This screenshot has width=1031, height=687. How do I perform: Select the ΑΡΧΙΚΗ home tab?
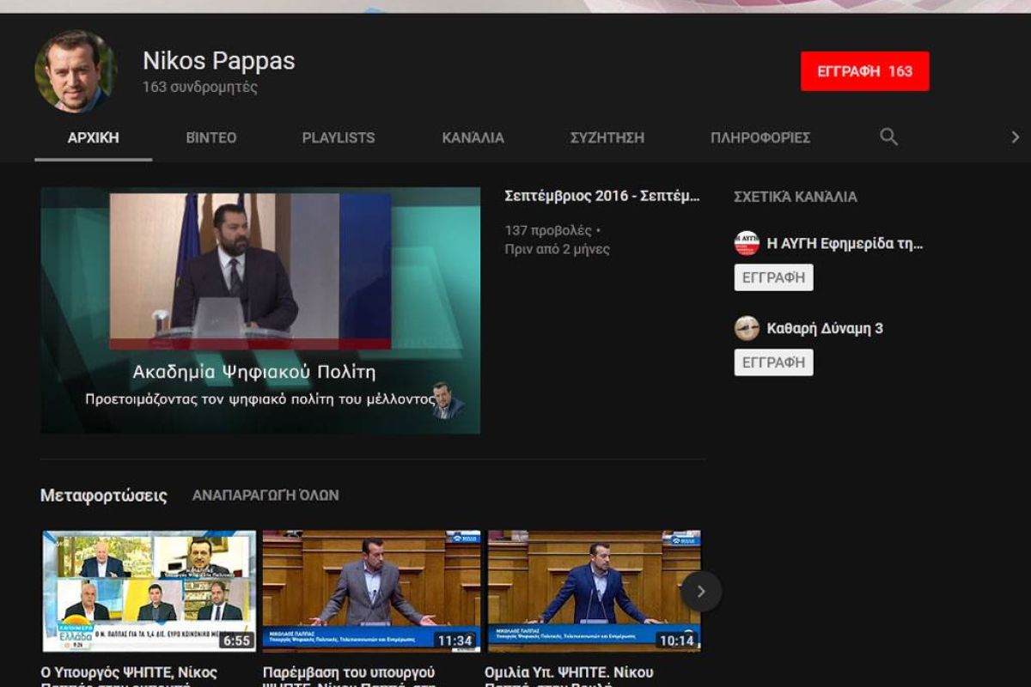point(93,137)
